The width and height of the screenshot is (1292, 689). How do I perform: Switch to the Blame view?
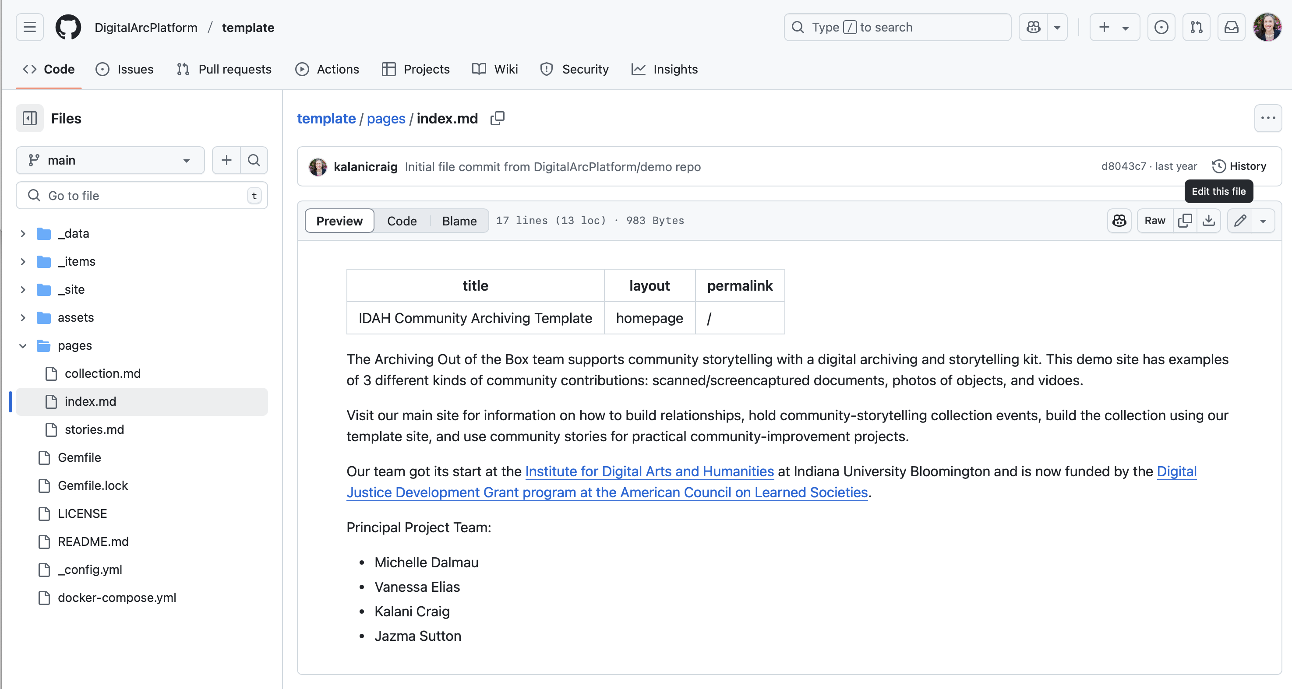(459, 221)
